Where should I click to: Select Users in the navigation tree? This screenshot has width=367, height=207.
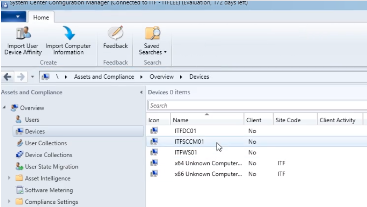32,120
